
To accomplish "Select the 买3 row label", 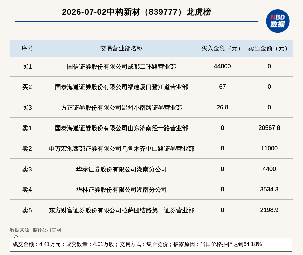I will [27, 108].
